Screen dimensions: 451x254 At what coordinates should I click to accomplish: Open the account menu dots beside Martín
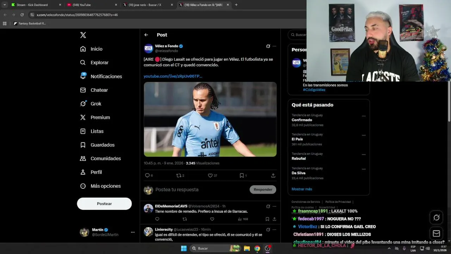[x=133, y=232]
